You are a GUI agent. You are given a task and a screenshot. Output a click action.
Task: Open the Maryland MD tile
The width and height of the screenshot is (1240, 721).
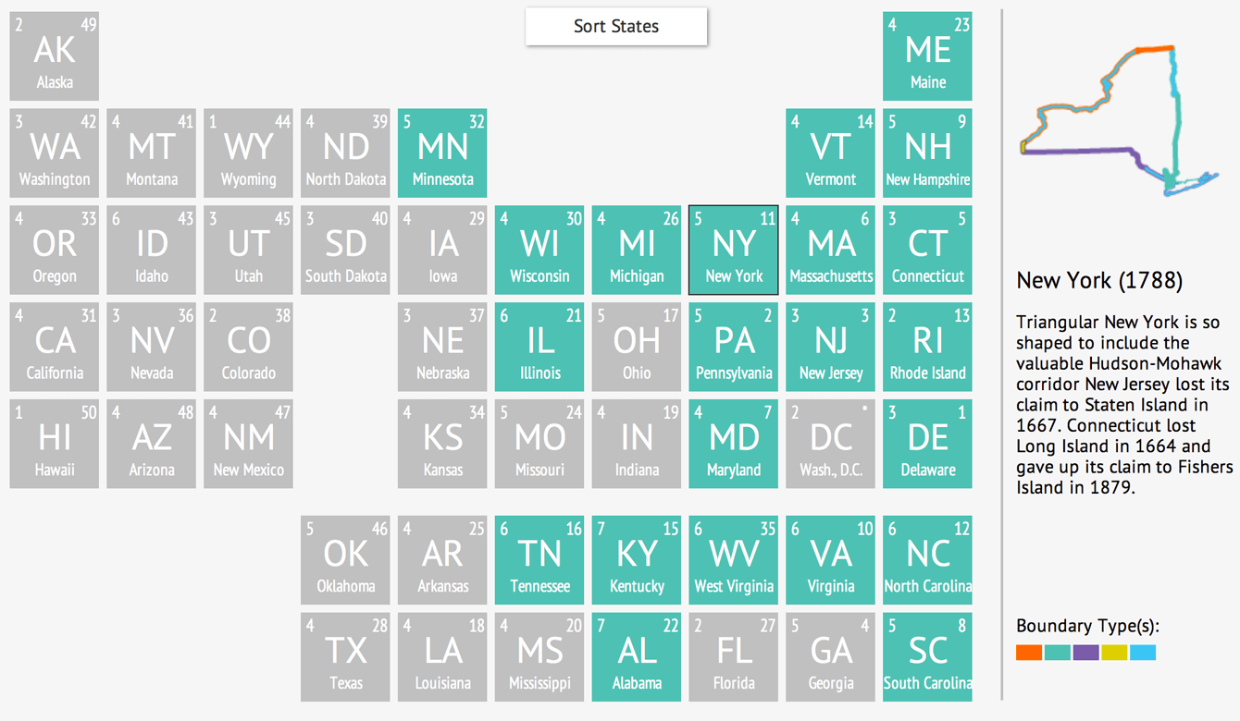pos(734,444)
